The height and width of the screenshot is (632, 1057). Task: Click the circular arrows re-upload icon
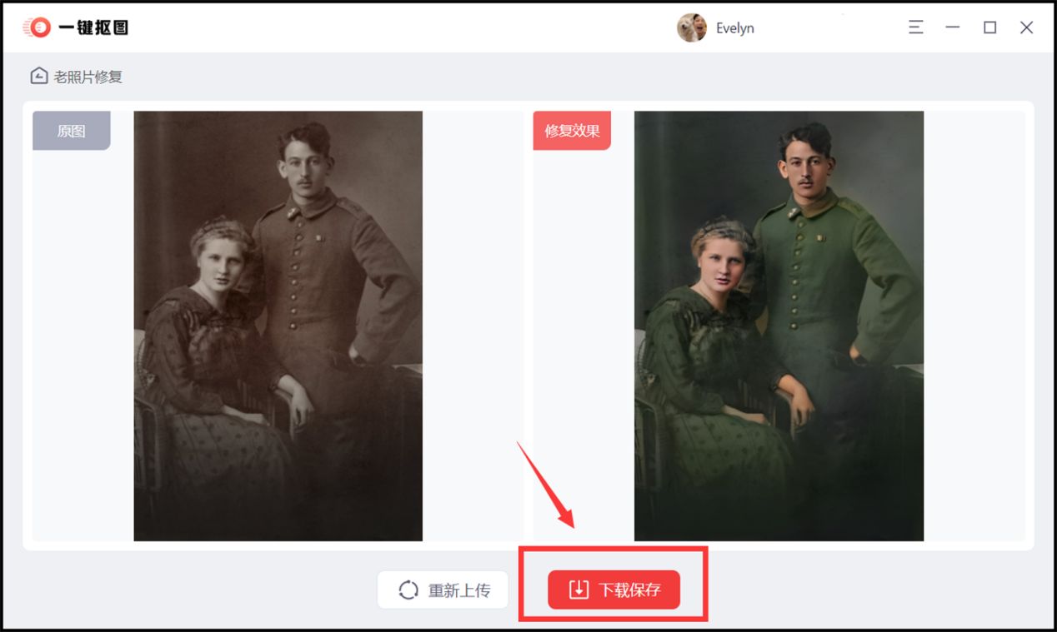coord(408,590)
